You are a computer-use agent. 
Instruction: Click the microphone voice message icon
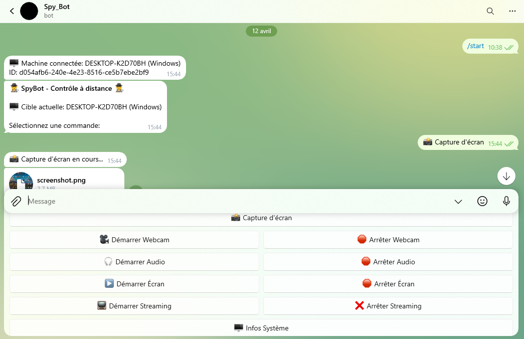click(506, 201)
